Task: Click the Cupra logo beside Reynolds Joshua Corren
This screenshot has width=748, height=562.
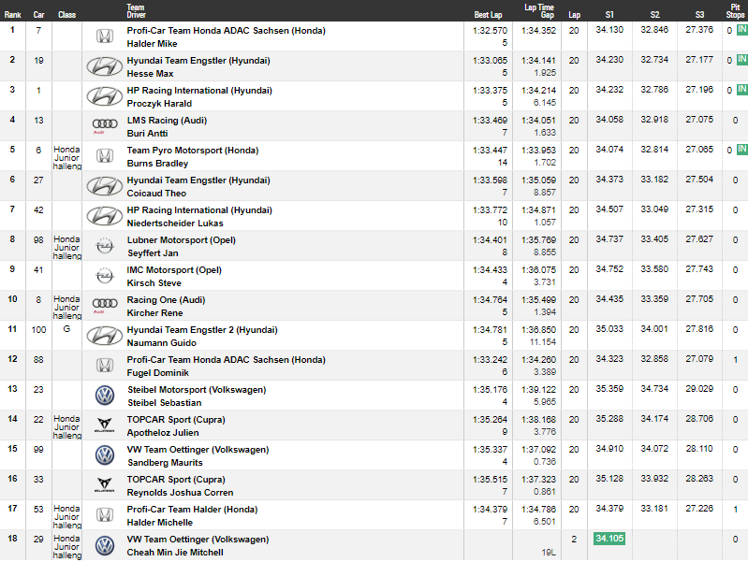Action: click(x=105, y=484)
